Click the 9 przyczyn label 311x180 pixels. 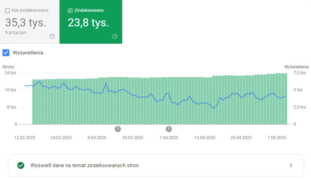tap(16, 32)
